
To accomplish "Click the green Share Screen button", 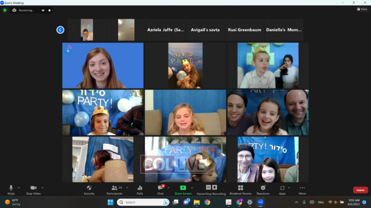I will pyautogui.click(x=183, y=189).
